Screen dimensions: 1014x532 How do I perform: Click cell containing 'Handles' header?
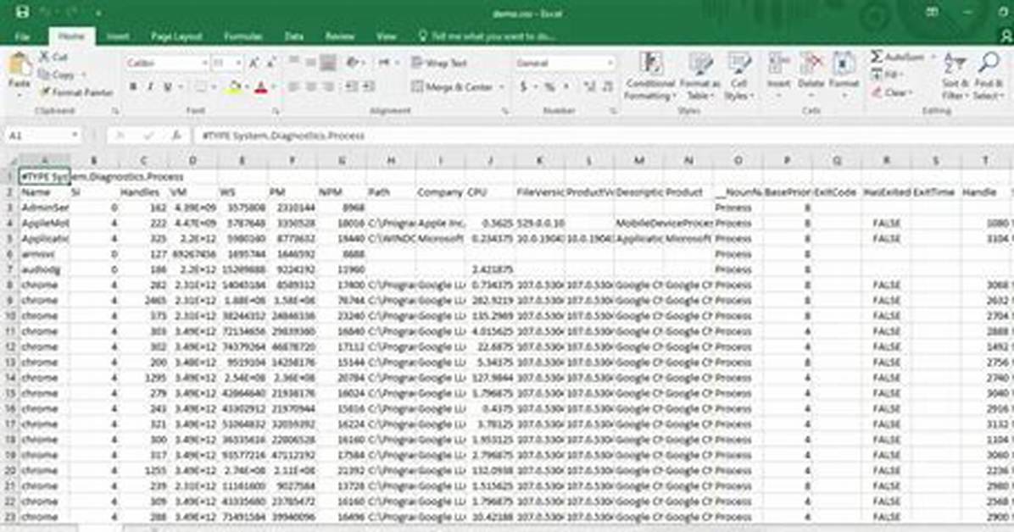click(143, 192)
